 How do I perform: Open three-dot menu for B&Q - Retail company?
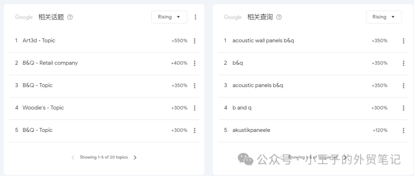pos(194,63)
